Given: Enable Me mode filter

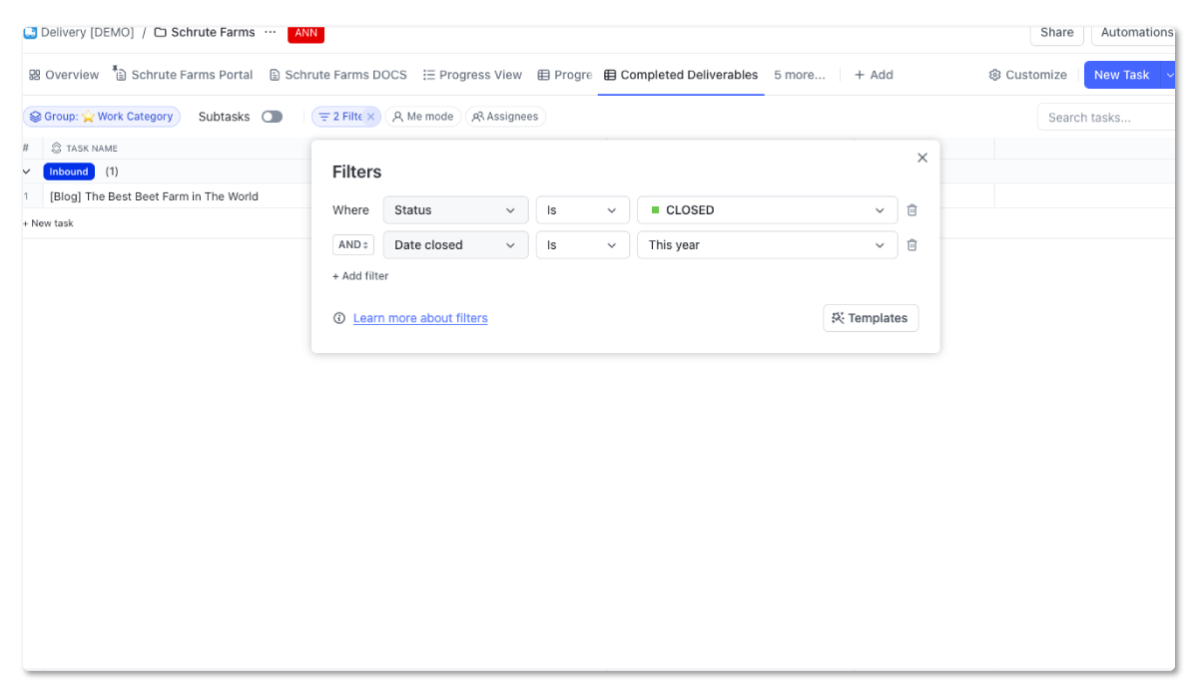Looking at the screenshot, I should point(422,116).
